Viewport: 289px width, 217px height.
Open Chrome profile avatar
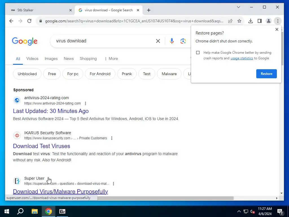[x=269, y=21]
